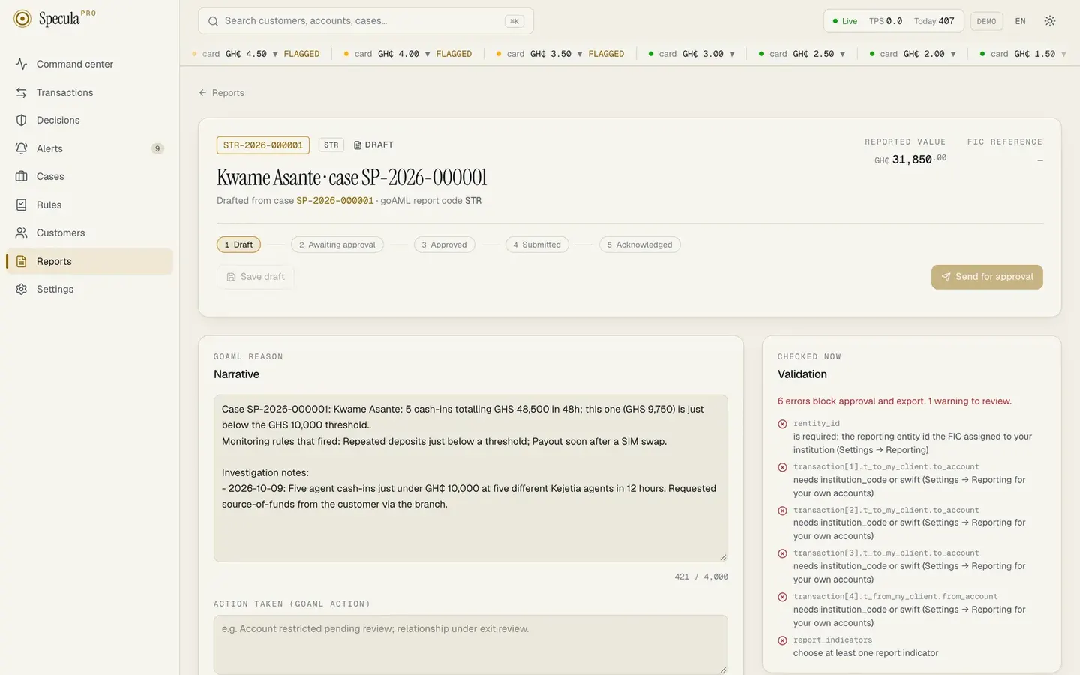Viewport: 1080px width, 675px height.
Task: Select step 4 Submitted
Action: pyautogui.click(x=537, y=244)
